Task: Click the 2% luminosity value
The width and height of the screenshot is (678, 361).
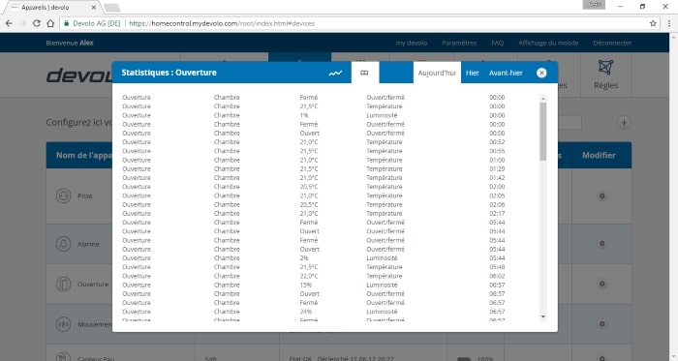Action: pyautogui.click(x=303, y=258)
